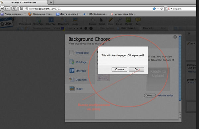Click the Whiteboard toolbar icon
The width and height of the screenshot is (199, 129).
(x=25, y=22)
